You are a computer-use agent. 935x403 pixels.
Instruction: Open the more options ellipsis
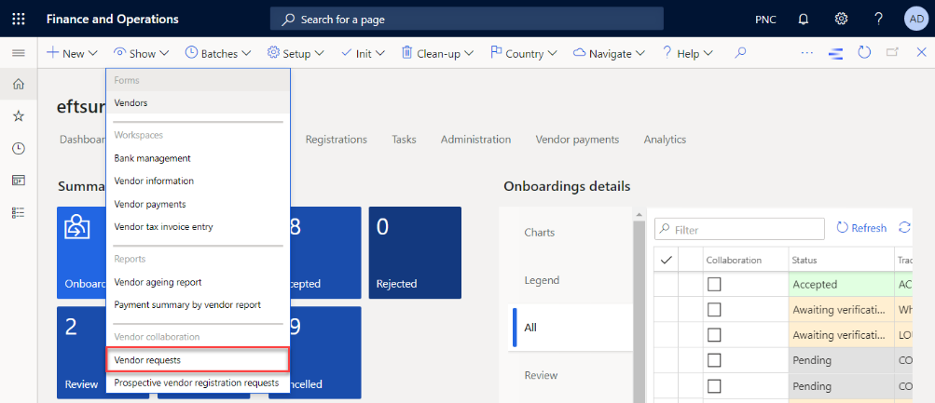(x=806, y=54)
